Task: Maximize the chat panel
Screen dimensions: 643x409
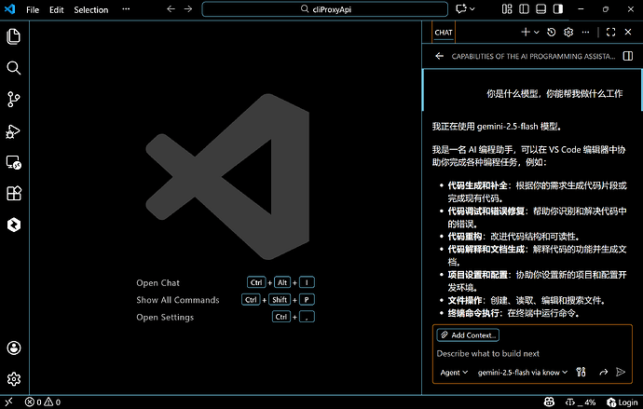Action: [610, 32]
